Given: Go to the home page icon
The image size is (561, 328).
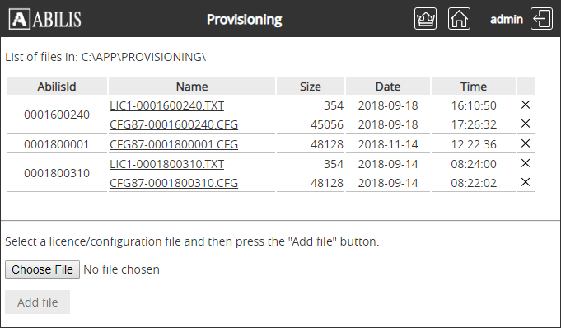Looking at the screenshot, I should (x=459, y=19).
